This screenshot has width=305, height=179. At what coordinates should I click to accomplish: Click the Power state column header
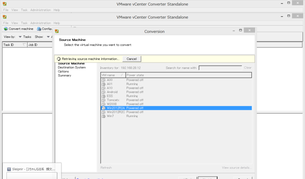(188, 75)
